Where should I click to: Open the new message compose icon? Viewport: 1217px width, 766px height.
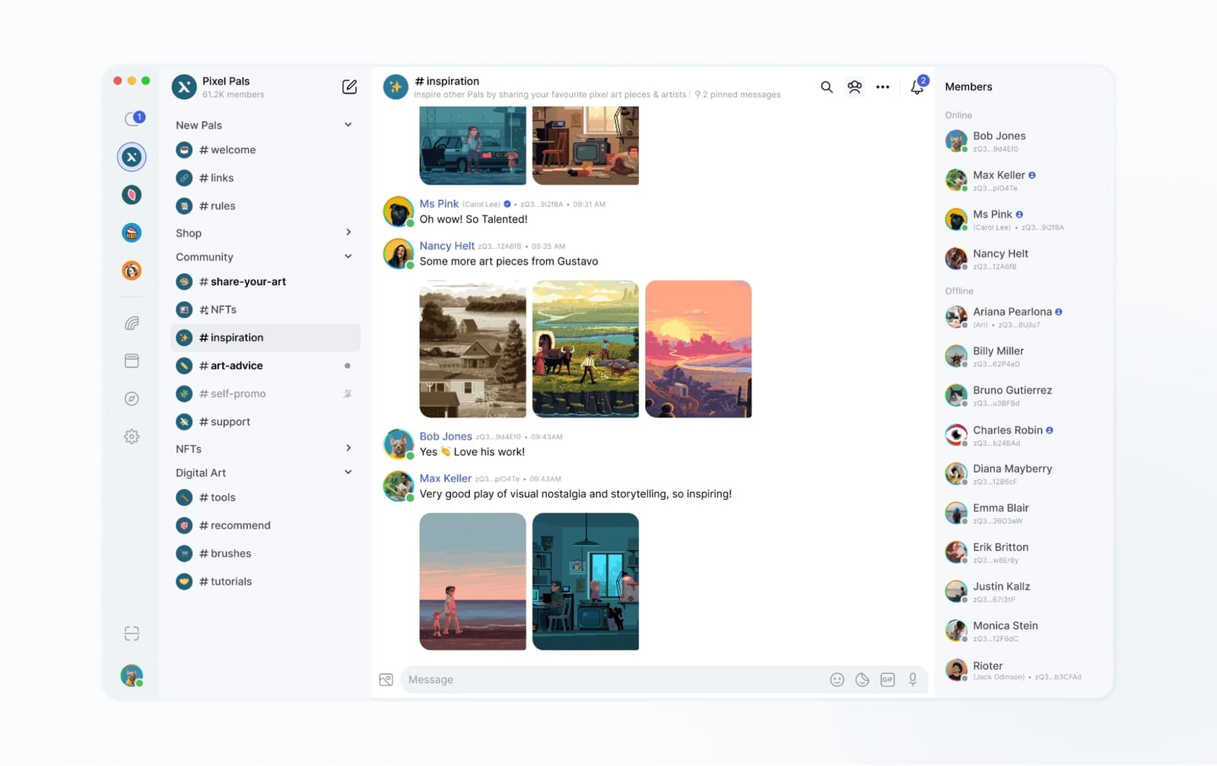pos(349,87)
